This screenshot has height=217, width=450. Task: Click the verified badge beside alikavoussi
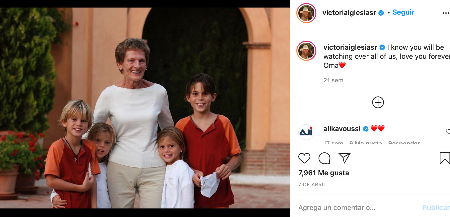point(366,129)
